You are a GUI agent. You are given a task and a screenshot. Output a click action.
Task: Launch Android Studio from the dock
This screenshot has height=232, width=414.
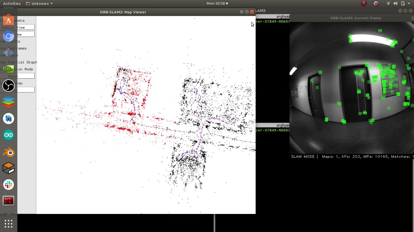click(x=8, y=119)
